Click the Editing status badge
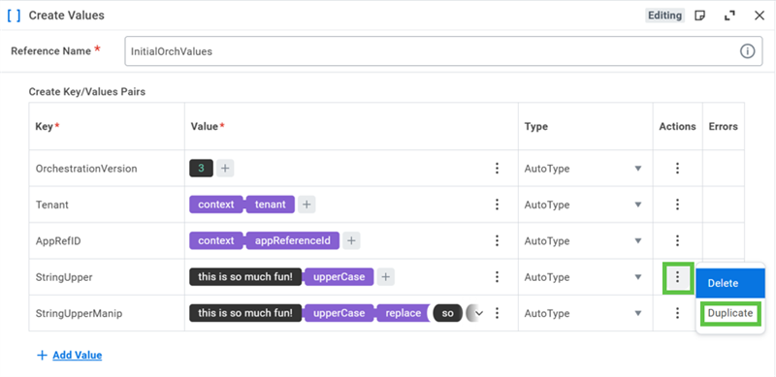This screenshot has height=377, width=776. click(664, 16)
